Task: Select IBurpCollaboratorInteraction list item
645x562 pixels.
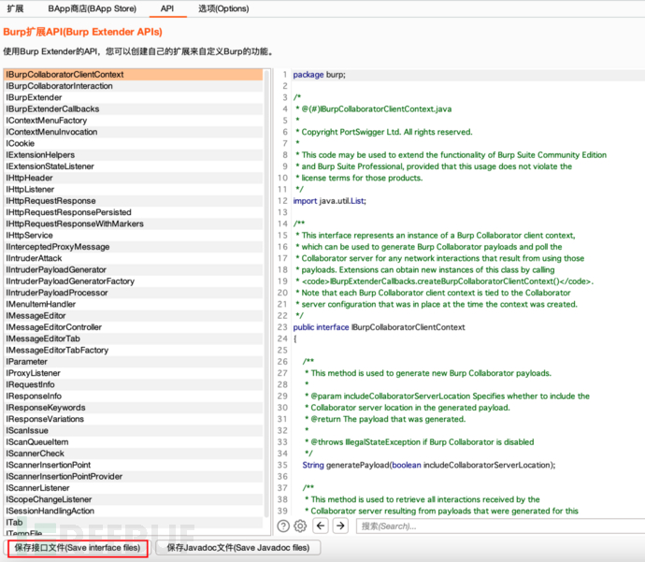Action: (x=59, y=86)
